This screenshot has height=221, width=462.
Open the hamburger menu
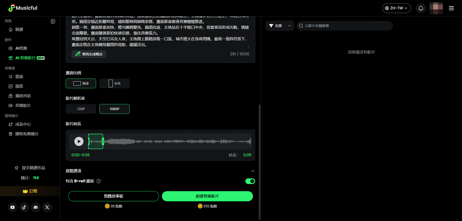tap(452, 8)
